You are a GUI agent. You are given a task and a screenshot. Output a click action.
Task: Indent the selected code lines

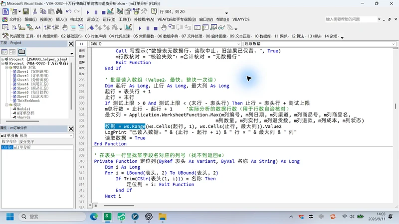click(x=47, y=27)
